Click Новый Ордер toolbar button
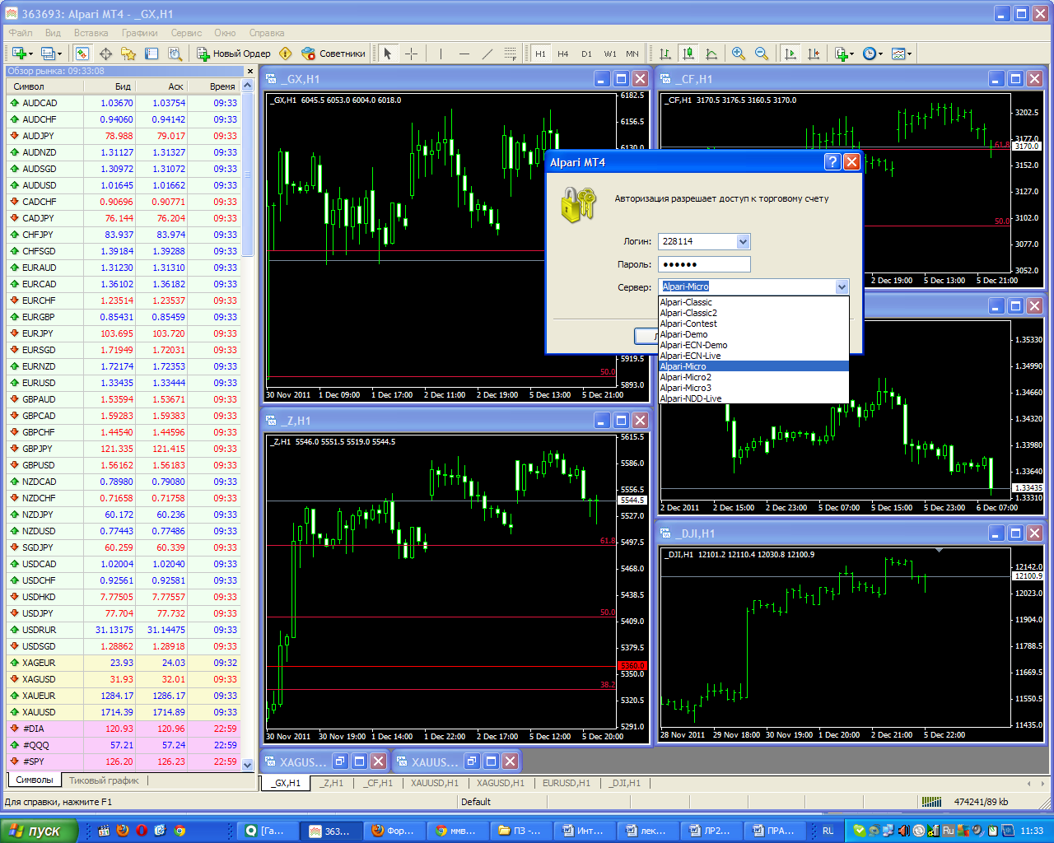Image resolution: width=1054 pixels, height=843 pixels. click(x=233, y=54)
